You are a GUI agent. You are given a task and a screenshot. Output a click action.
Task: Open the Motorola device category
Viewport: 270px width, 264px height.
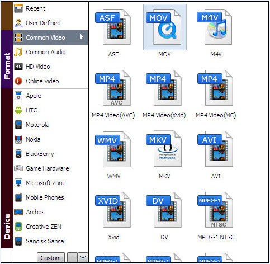pos(51,125)
